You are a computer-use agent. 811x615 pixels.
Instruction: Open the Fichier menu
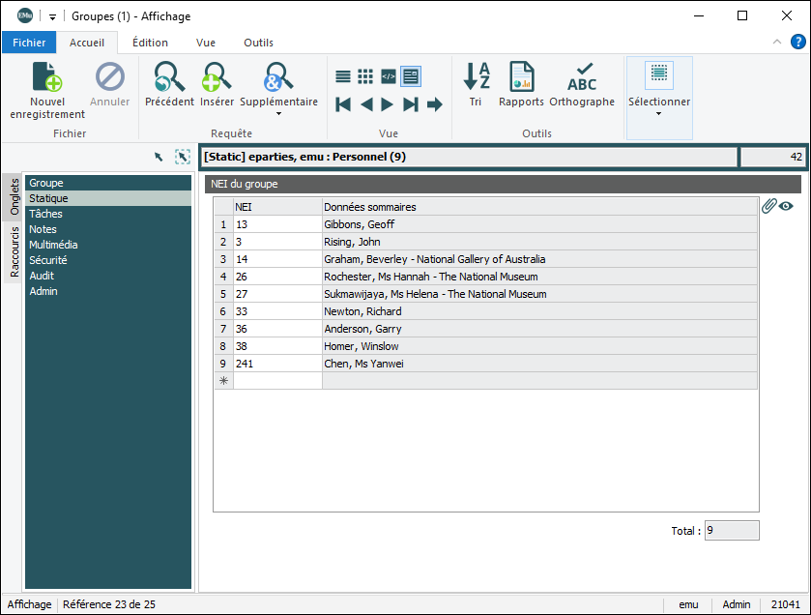click(x=29, y=43)
